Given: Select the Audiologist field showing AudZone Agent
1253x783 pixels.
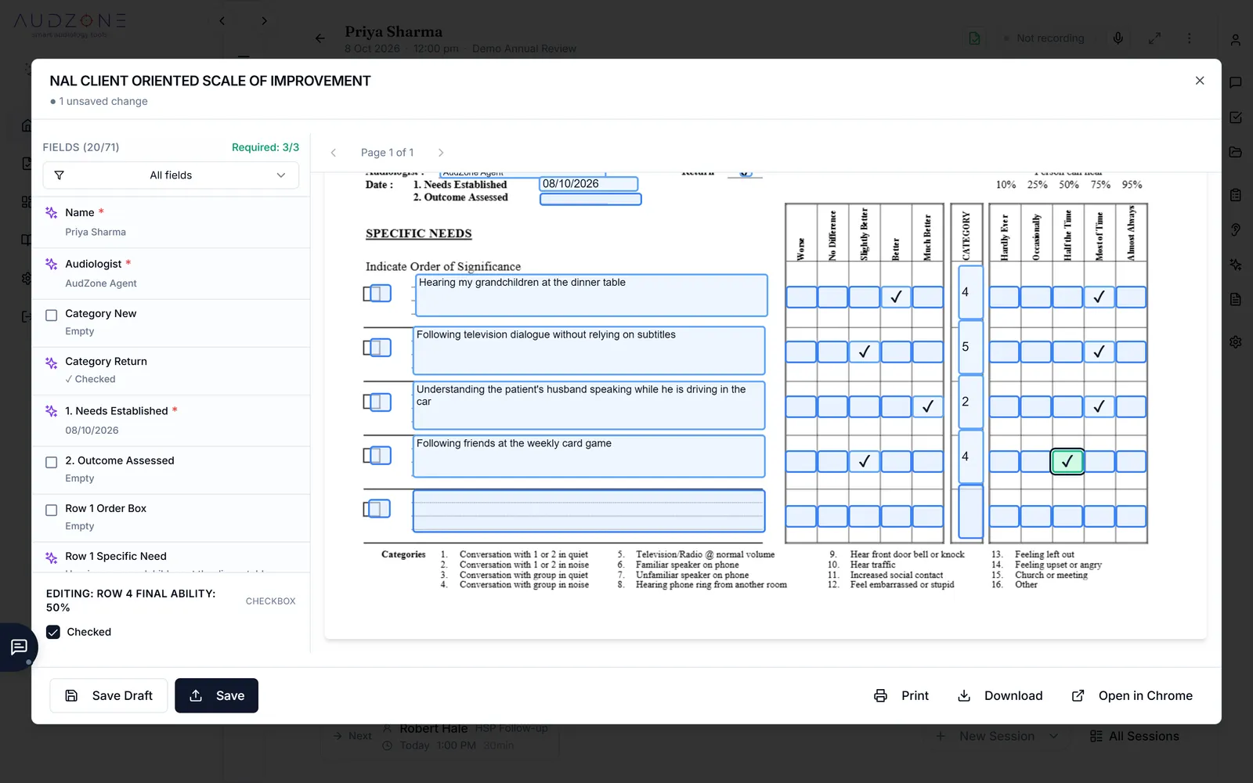Looking at the screenshot, I should 171,273.
